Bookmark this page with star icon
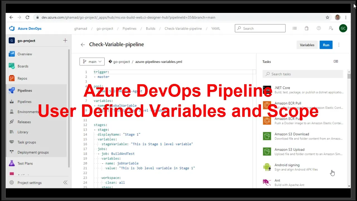 [327, 17]
